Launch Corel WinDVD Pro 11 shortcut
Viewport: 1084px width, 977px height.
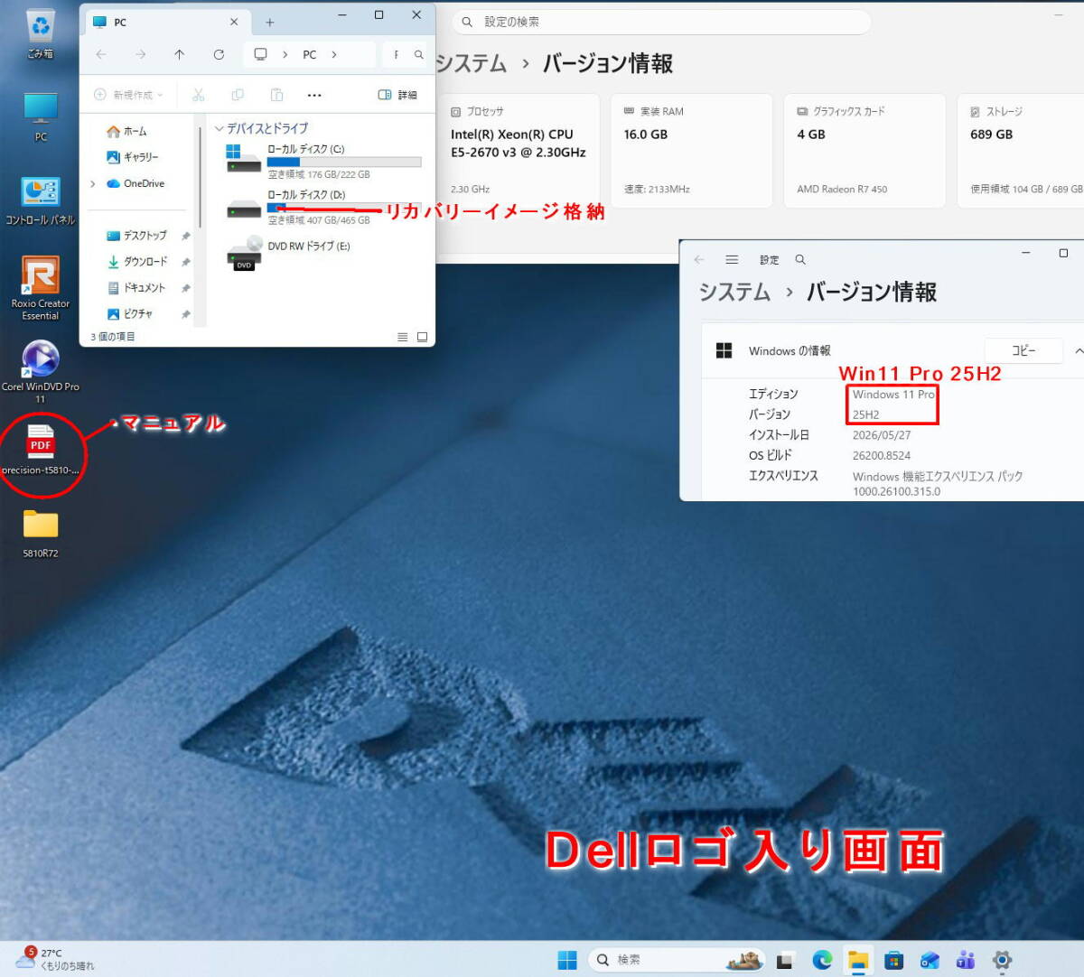41,370
